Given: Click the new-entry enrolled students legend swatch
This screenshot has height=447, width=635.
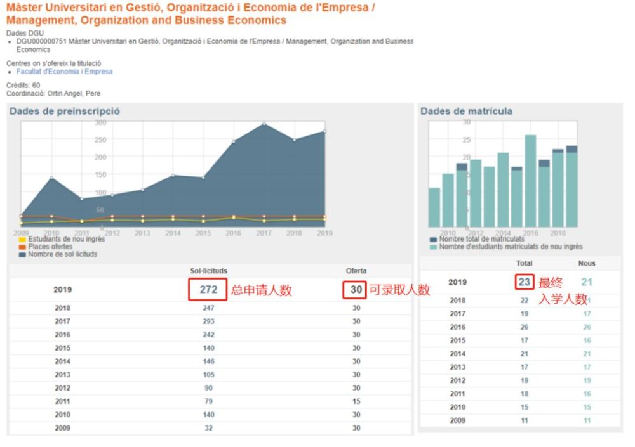Looking at the screenshot, I should coord(434,247).
